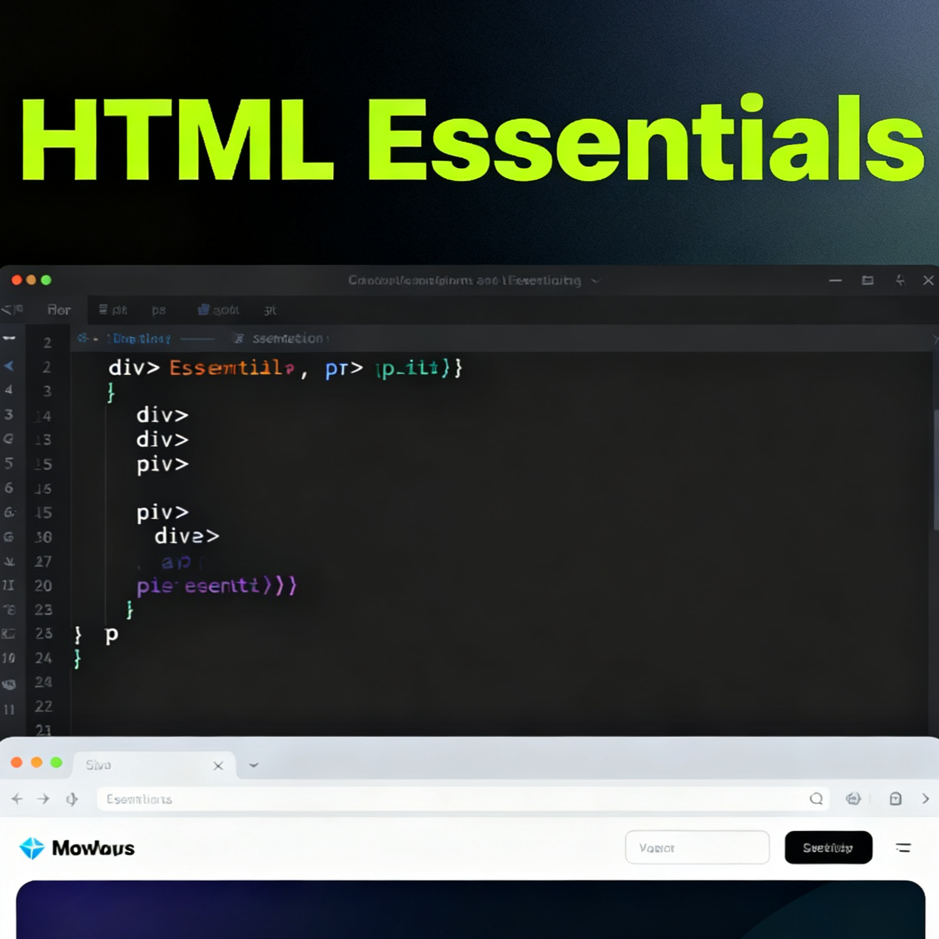939x939 pixels.
Task: Click the "Mowlous" site name
Action: [93, 848]
